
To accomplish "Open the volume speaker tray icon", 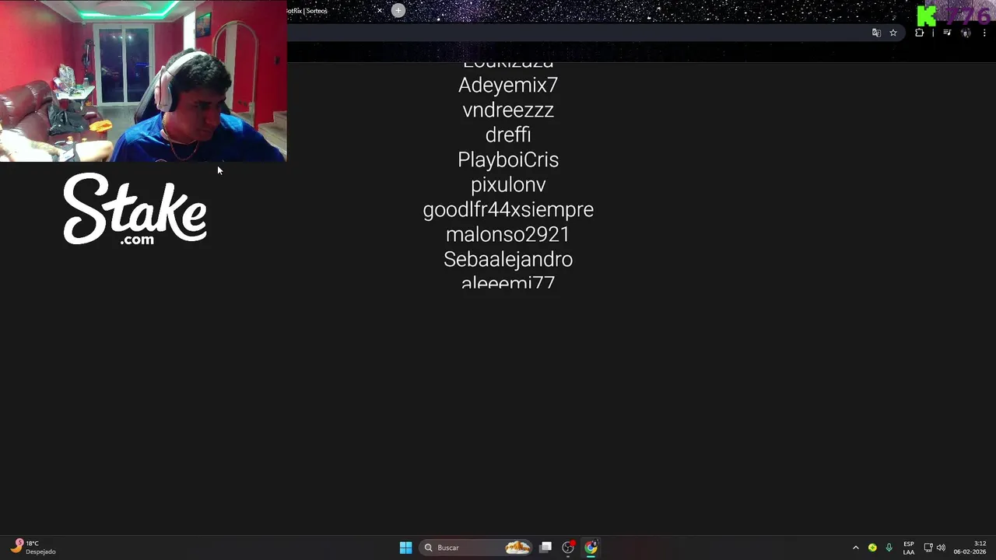I will click(x=941, y=548).
